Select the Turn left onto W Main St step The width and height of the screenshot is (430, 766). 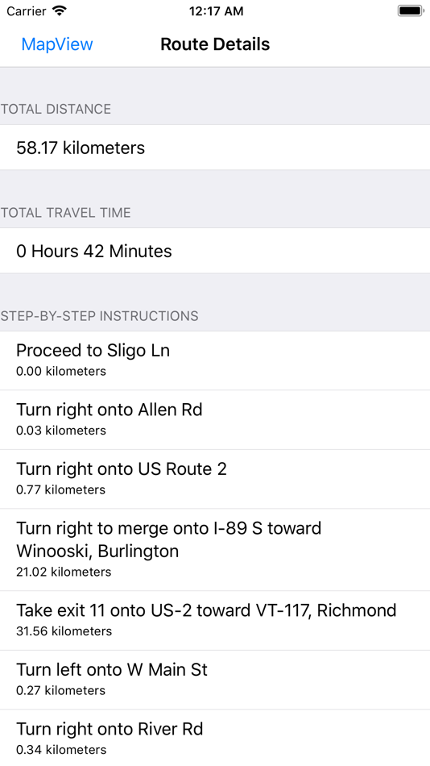point(215,680)
